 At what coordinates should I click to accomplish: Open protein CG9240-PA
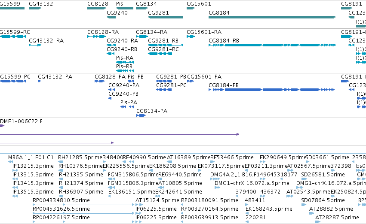click(x=124, y=85)
